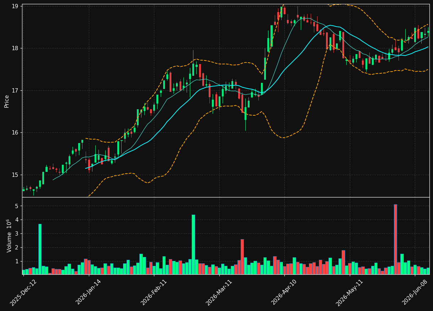
Task: Click price axis tick 17
Action: tap(15, 91)
